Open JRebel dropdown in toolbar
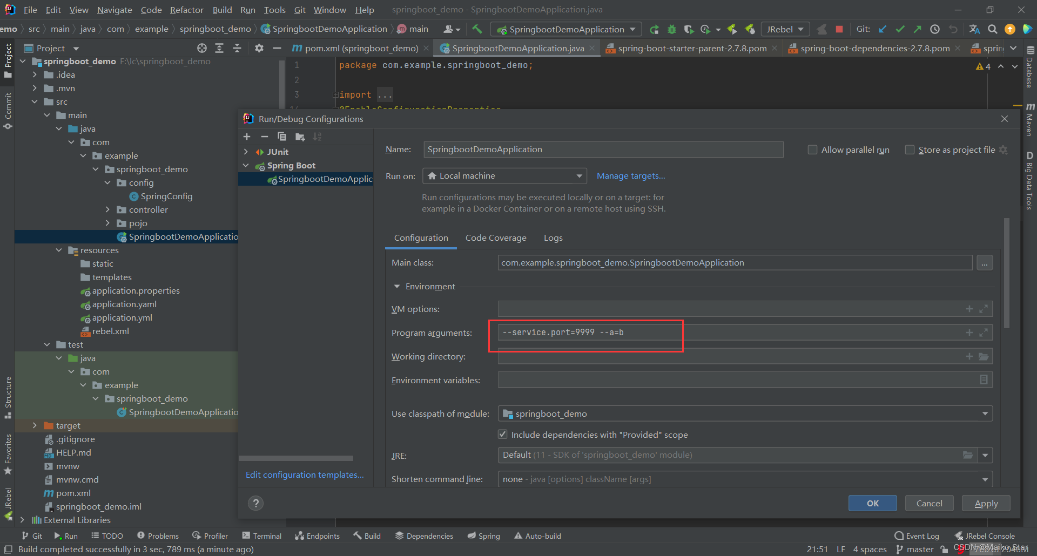 (785, 29)
